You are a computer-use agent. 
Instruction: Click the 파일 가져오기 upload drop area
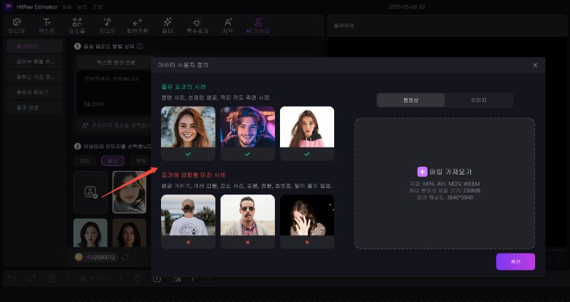pos(445,183)
